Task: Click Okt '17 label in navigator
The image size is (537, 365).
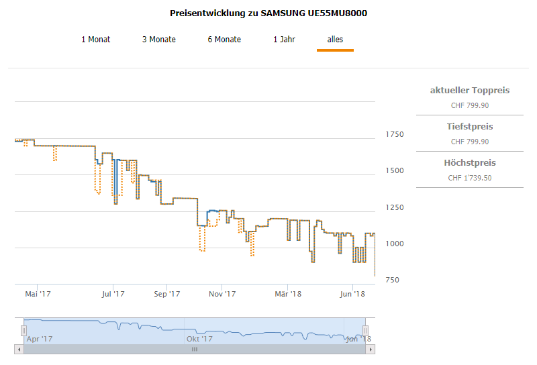Action: 199,339
